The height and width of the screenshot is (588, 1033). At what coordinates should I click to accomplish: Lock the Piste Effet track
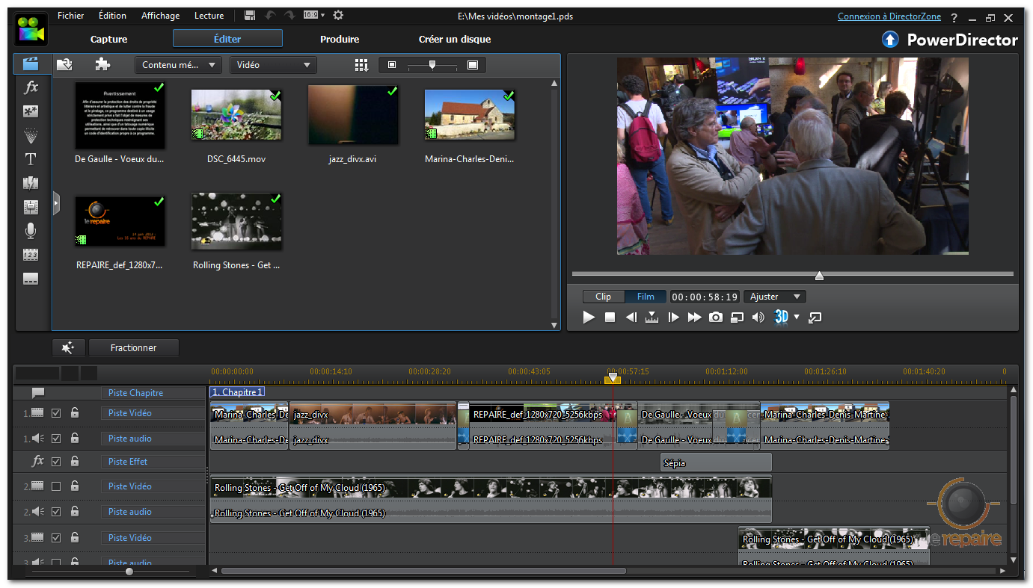[75, 461]
